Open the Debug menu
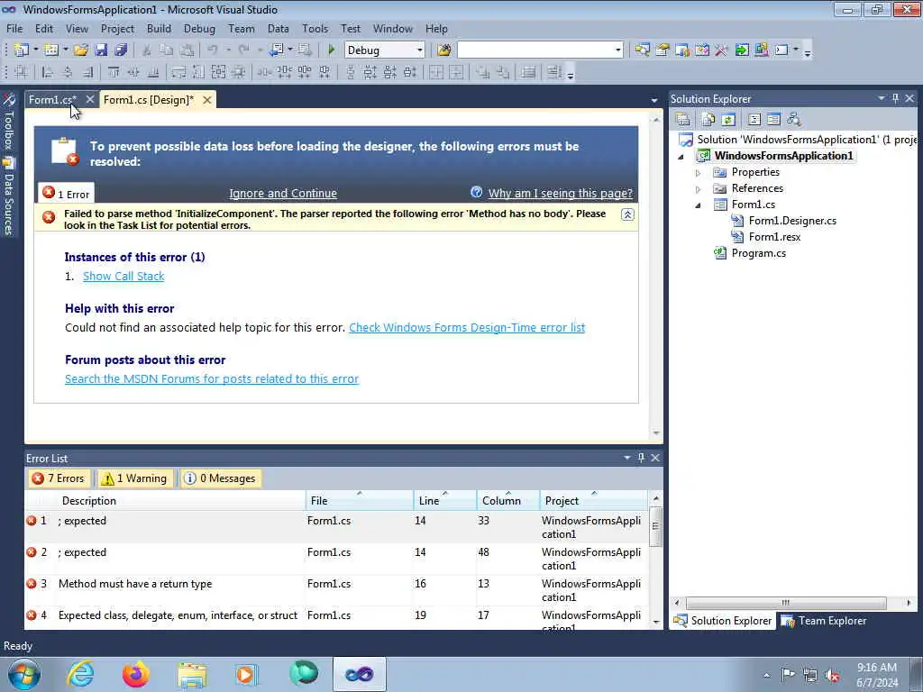923x692 pixels. [x=199, y=28]
